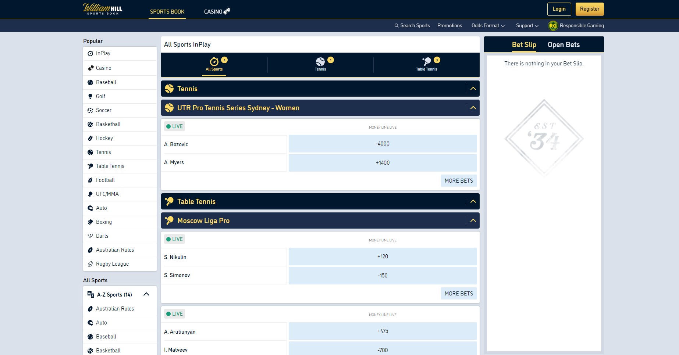Image resolution: width=679 pixels, height=355 pixels.
Task: Click the Darts icon in sidebar
Action: coord(90,236)
